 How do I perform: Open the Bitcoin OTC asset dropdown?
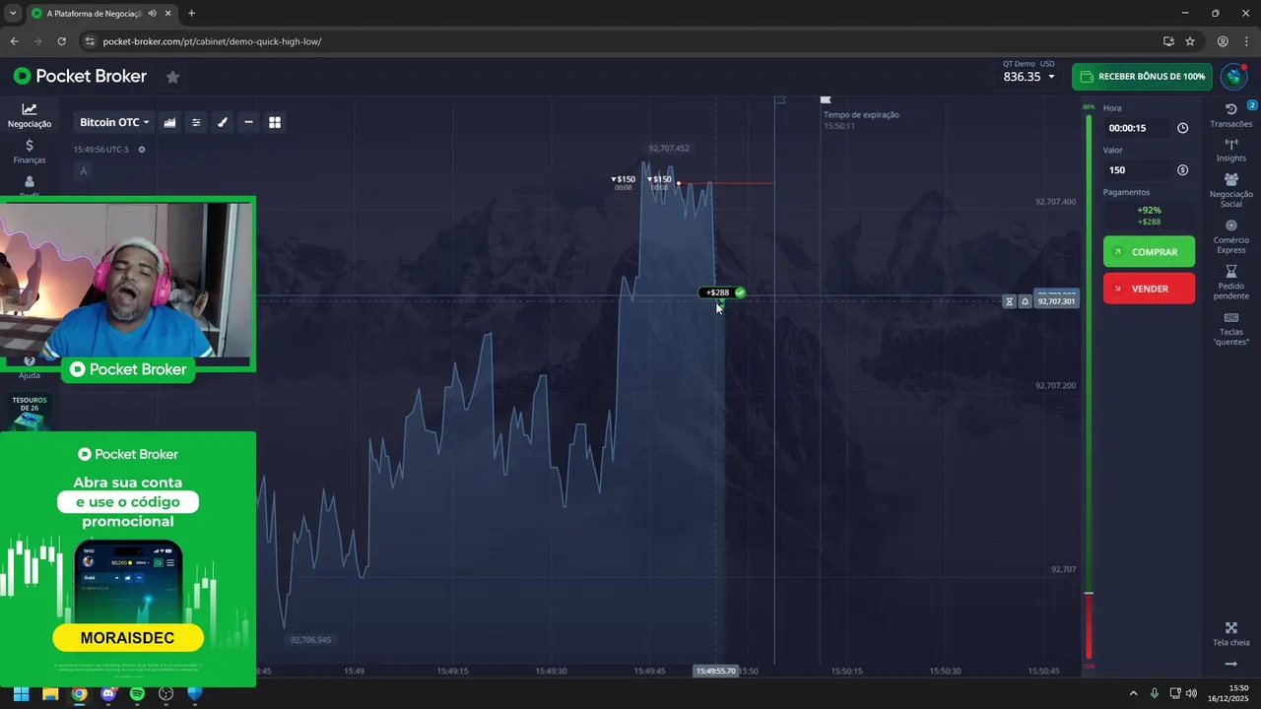(114, 122)
